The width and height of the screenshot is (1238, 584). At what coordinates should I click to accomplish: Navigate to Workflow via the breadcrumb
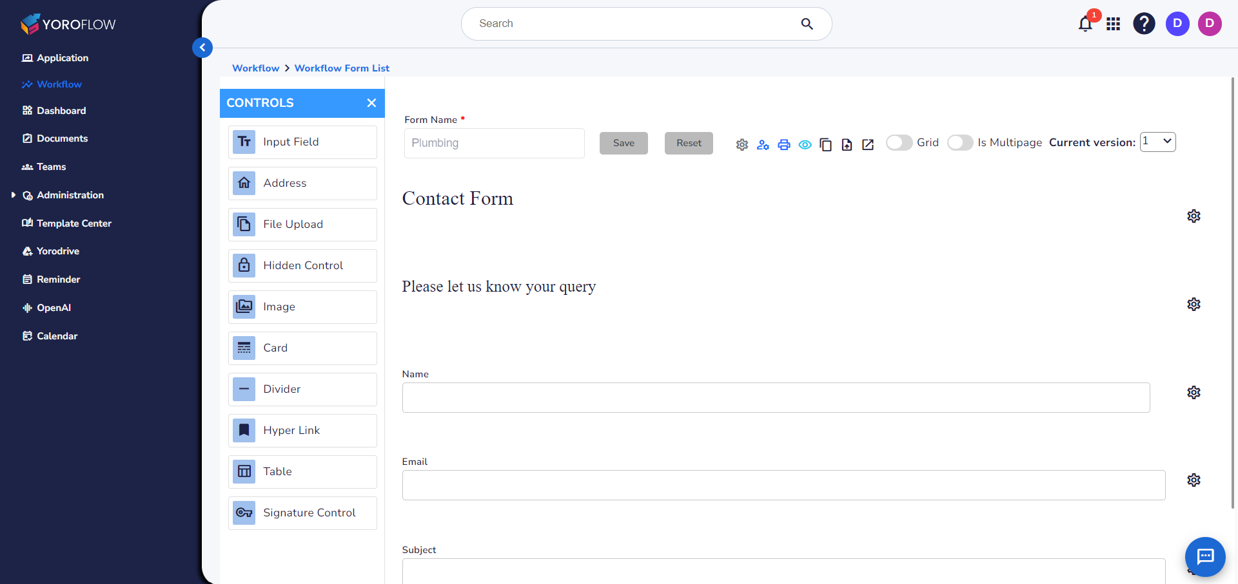tap(255, 68)
